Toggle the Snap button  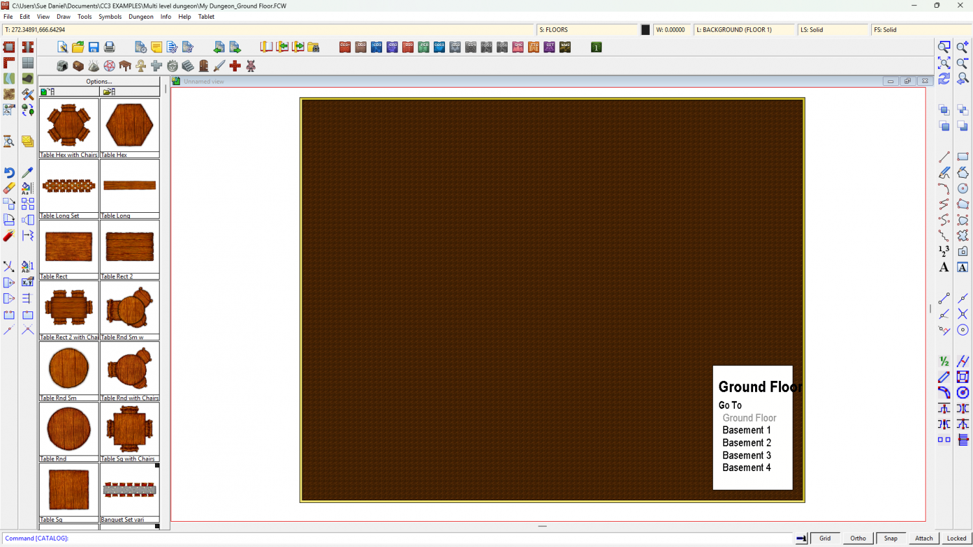(x=891, y=538)
